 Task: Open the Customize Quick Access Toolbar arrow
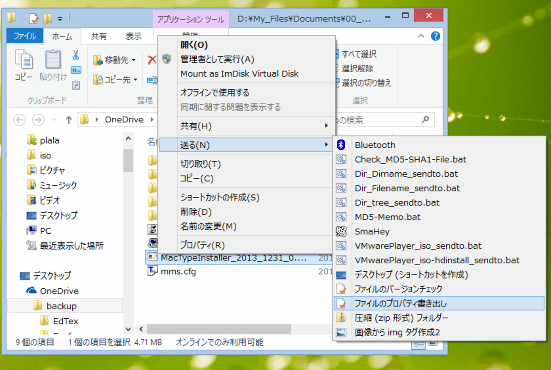pyautogui.click(x=60, y=19)
